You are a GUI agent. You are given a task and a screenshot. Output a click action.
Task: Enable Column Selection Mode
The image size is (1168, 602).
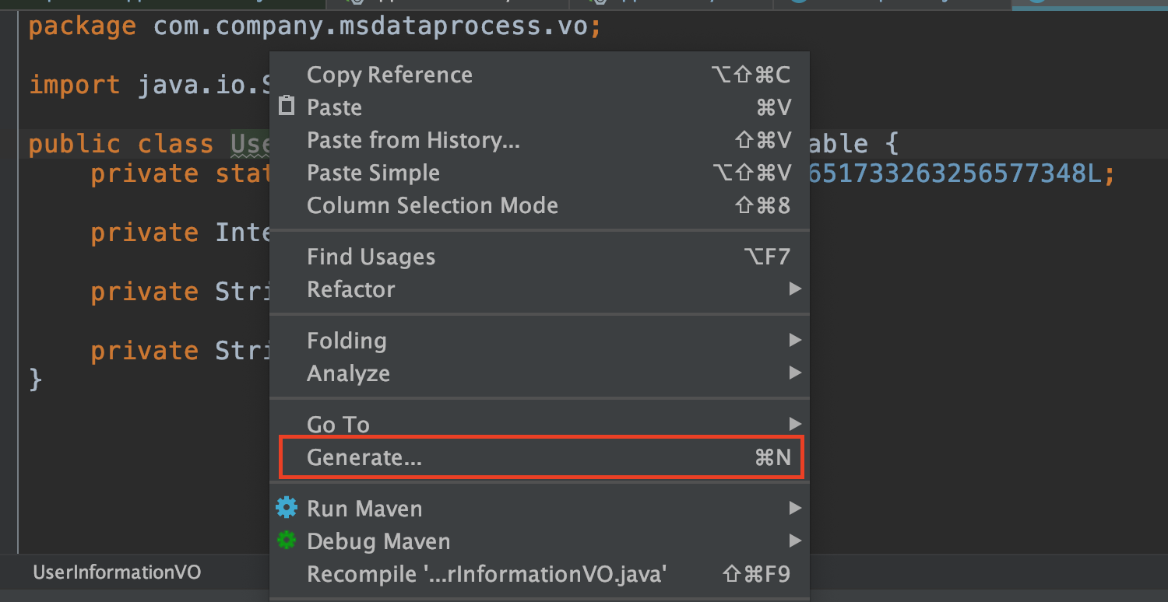pos(433,205)
